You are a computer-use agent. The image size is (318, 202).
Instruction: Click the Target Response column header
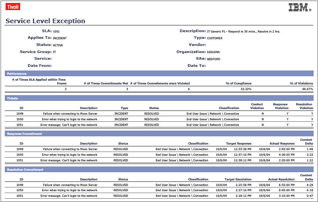click(x=239, y=143)
